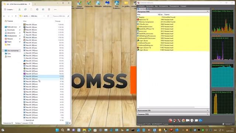Viewport: 236px width, 133px height.
Task: Expand the Приложения section in KillSwitch
Action: [x=208, y=110]
